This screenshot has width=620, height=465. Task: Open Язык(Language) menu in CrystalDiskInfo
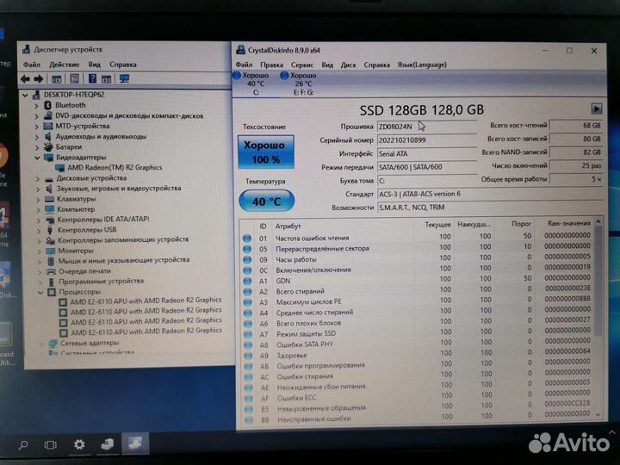point(422,65)
